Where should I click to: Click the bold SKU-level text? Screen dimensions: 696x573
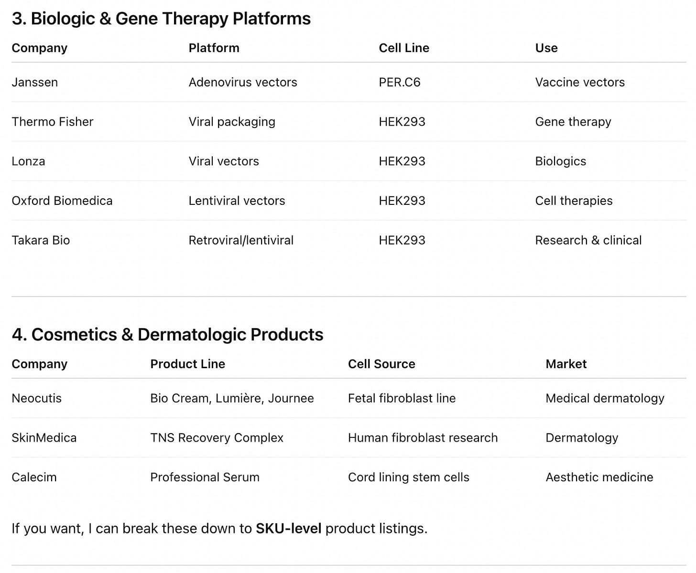click(288, 529)
